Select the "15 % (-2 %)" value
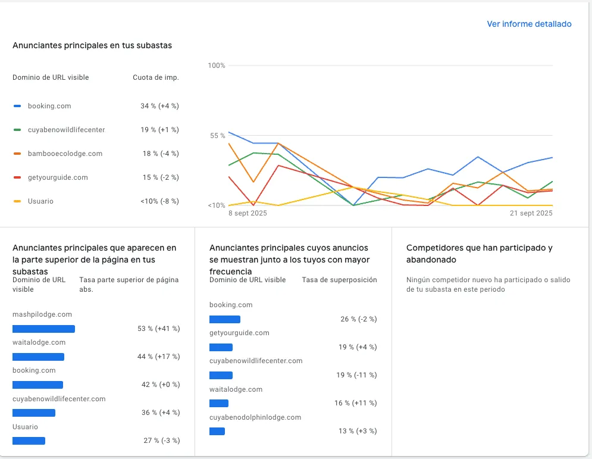 tap(161, 177)
